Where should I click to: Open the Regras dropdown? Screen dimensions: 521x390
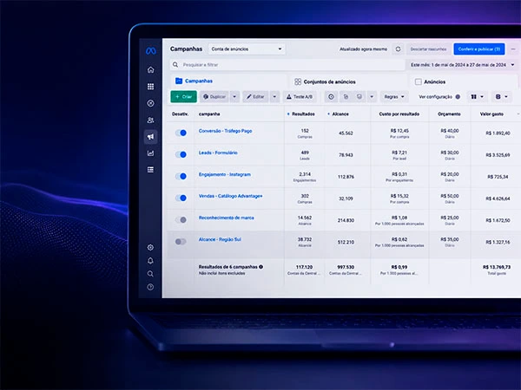point(394,97)
